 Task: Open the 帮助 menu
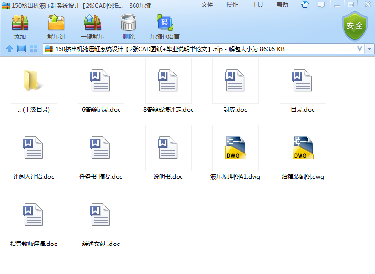tap(283, 5)
